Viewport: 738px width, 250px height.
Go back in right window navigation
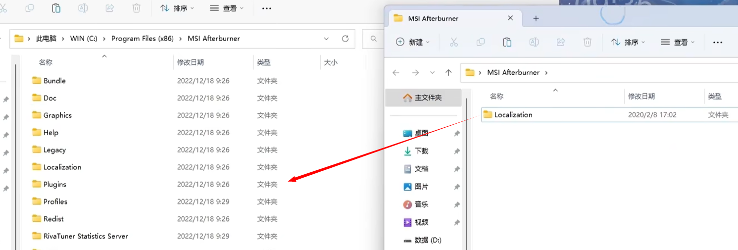396,73
